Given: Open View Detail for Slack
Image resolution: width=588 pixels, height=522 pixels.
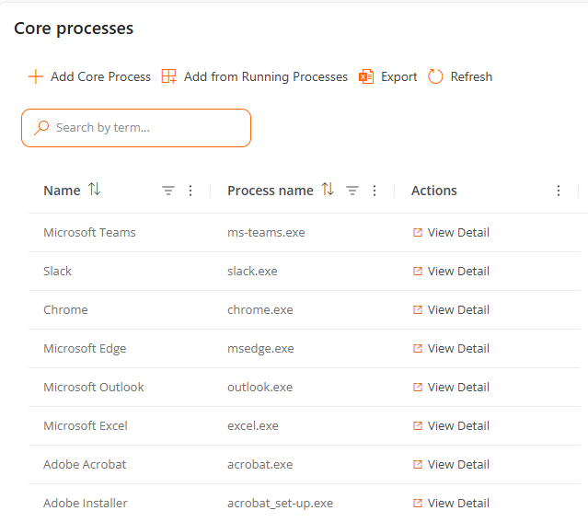Looking at the screenshot, I should click(x=451, y=272).
